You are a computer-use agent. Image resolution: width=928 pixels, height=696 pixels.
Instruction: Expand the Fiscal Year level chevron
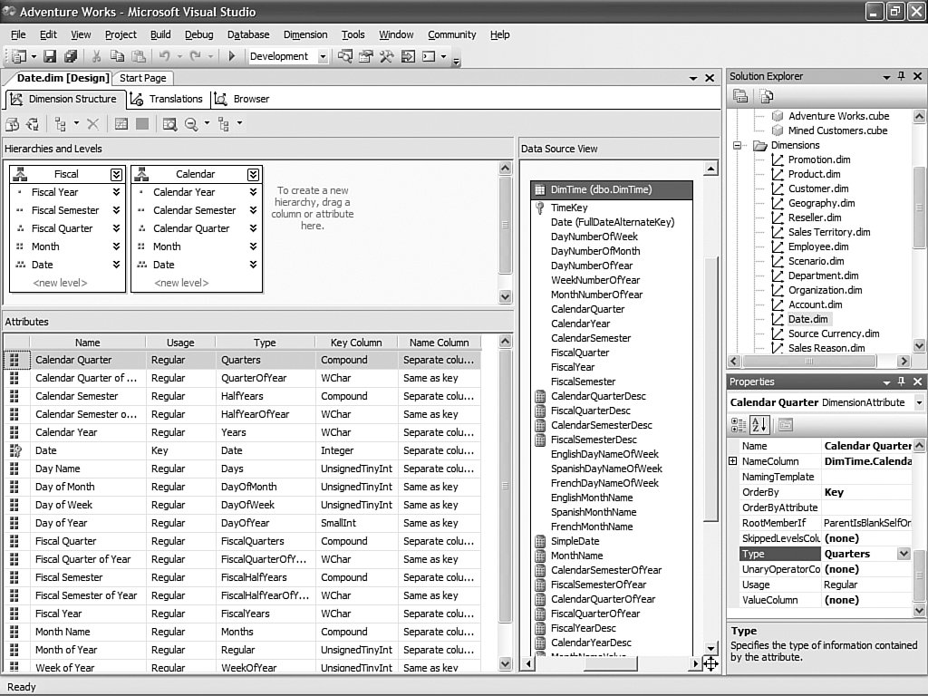click(117, 192)
